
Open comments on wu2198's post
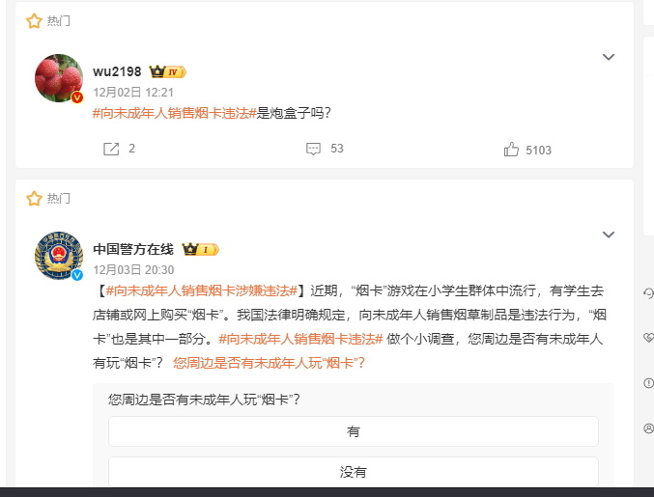tap(313, 149)
